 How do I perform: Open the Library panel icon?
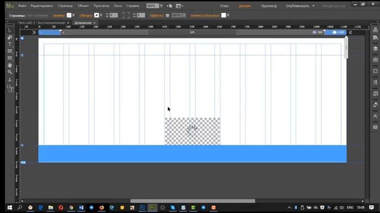coord(375,38)
